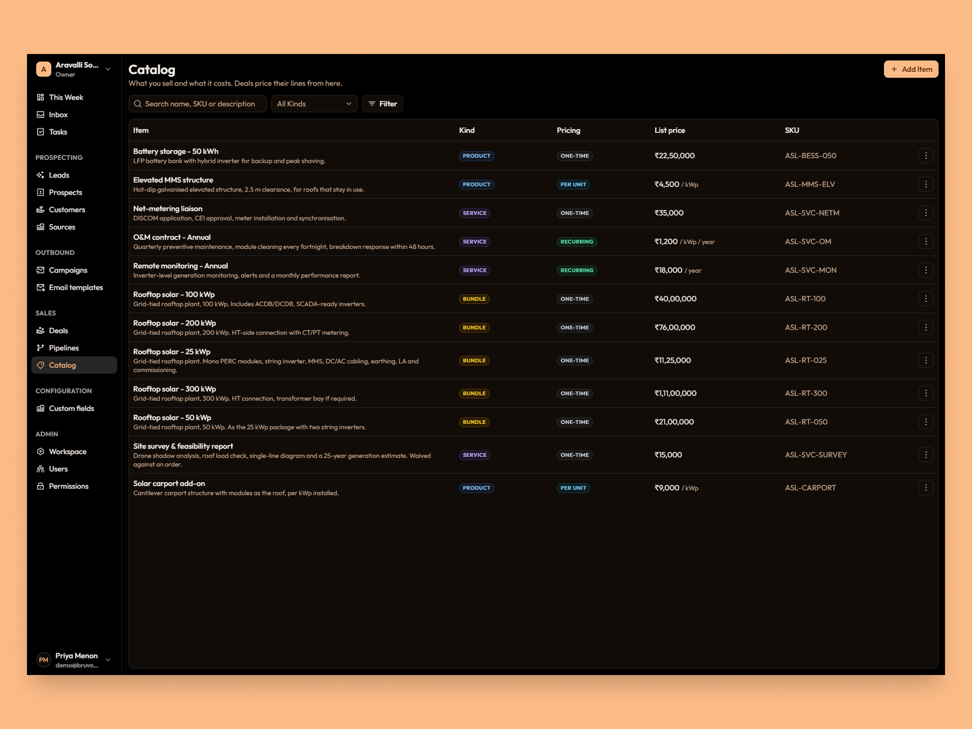
Task: Sort by the List price column header
Action: [x=670, y=130]
